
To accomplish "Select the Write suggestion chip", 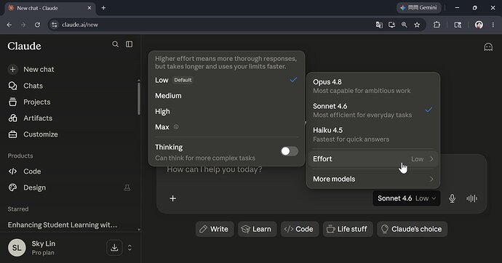I will [x=215, y=229].
